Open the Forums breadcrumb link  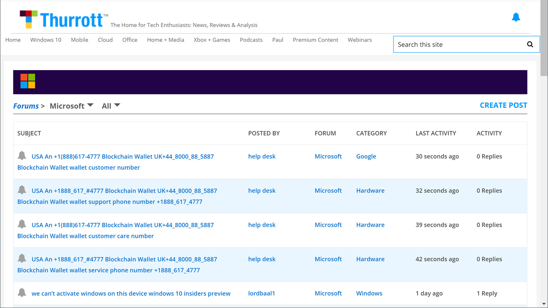click(26, 106)
